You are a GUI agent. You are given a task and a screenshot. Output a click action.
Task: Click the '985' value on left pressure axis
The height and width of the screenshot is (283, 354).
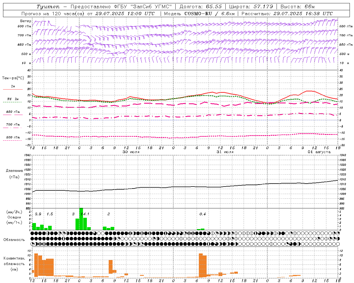click(x=28, y=208)
